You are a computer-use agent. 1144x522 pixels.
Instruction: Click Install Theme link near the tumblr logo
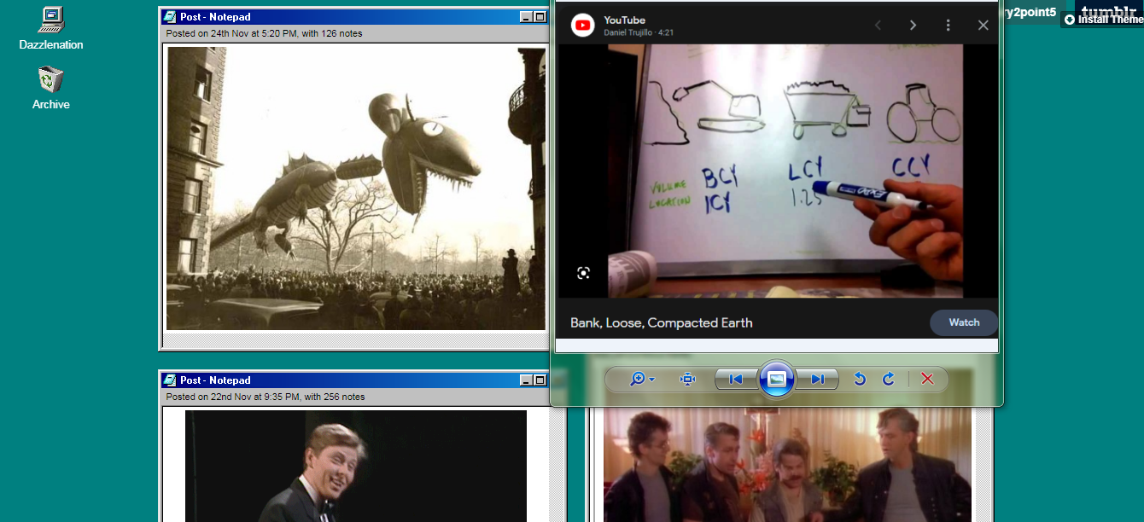click(1103, 20)
